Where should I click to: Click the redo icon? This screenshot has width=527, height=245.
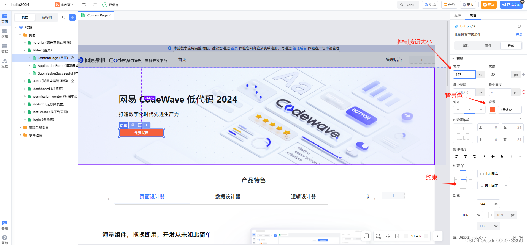[95, 5]
